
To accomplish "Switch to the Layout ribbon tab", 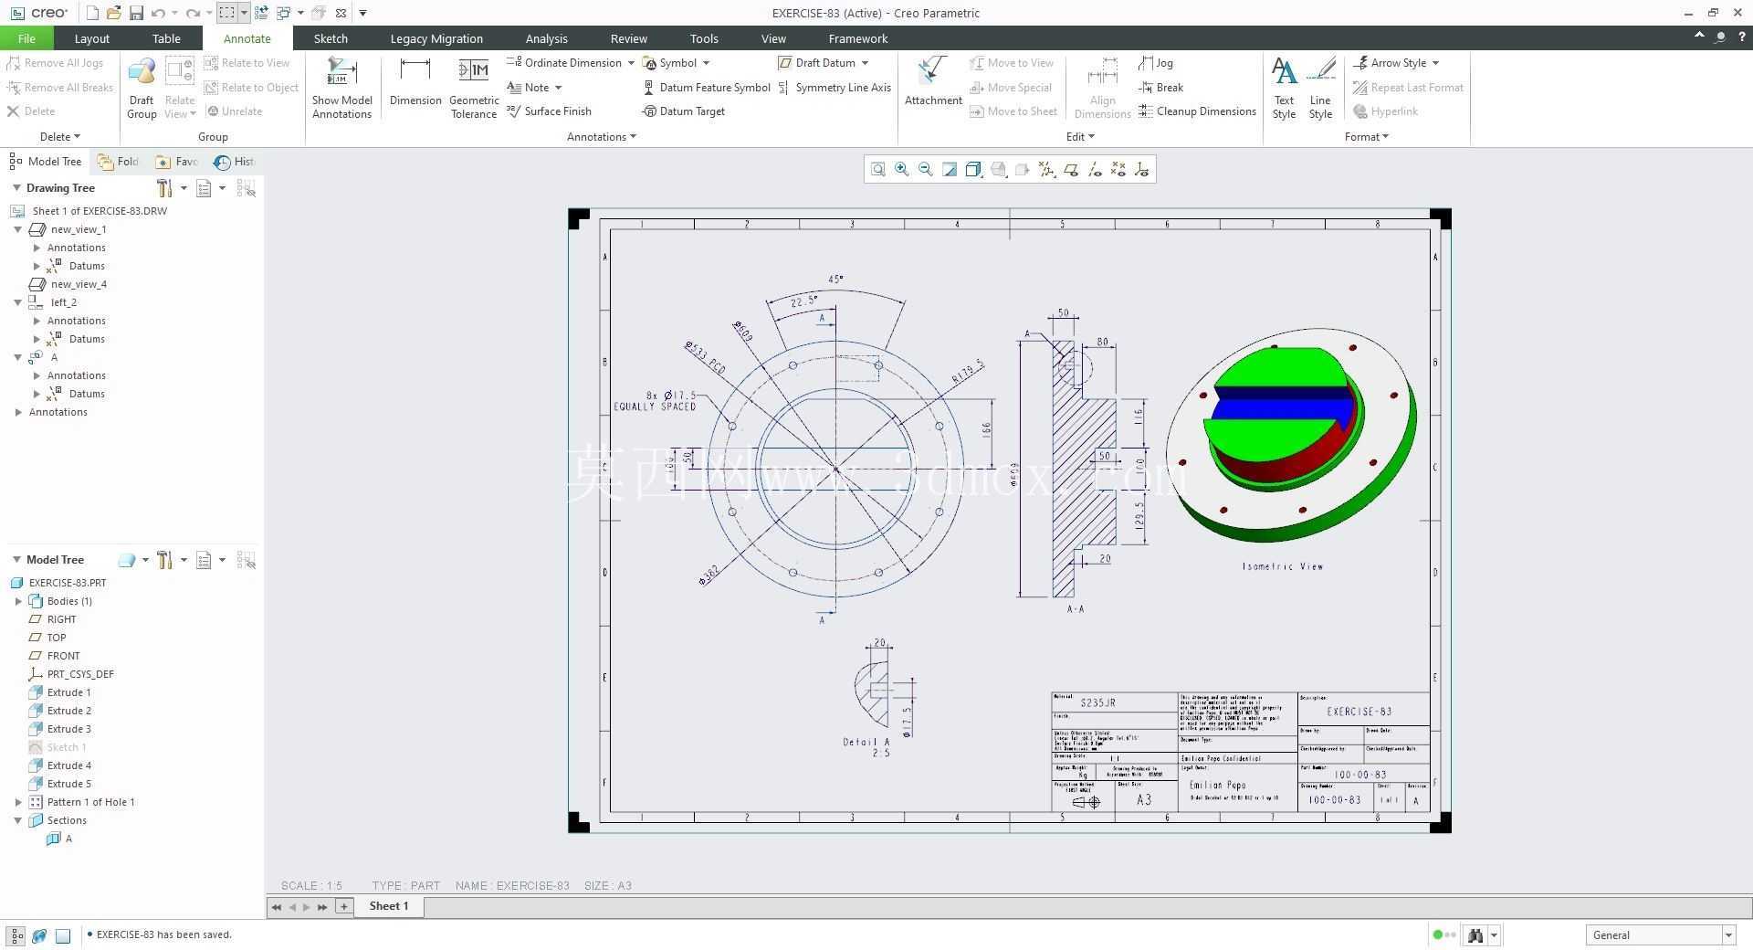I will (x=91, y=38).
